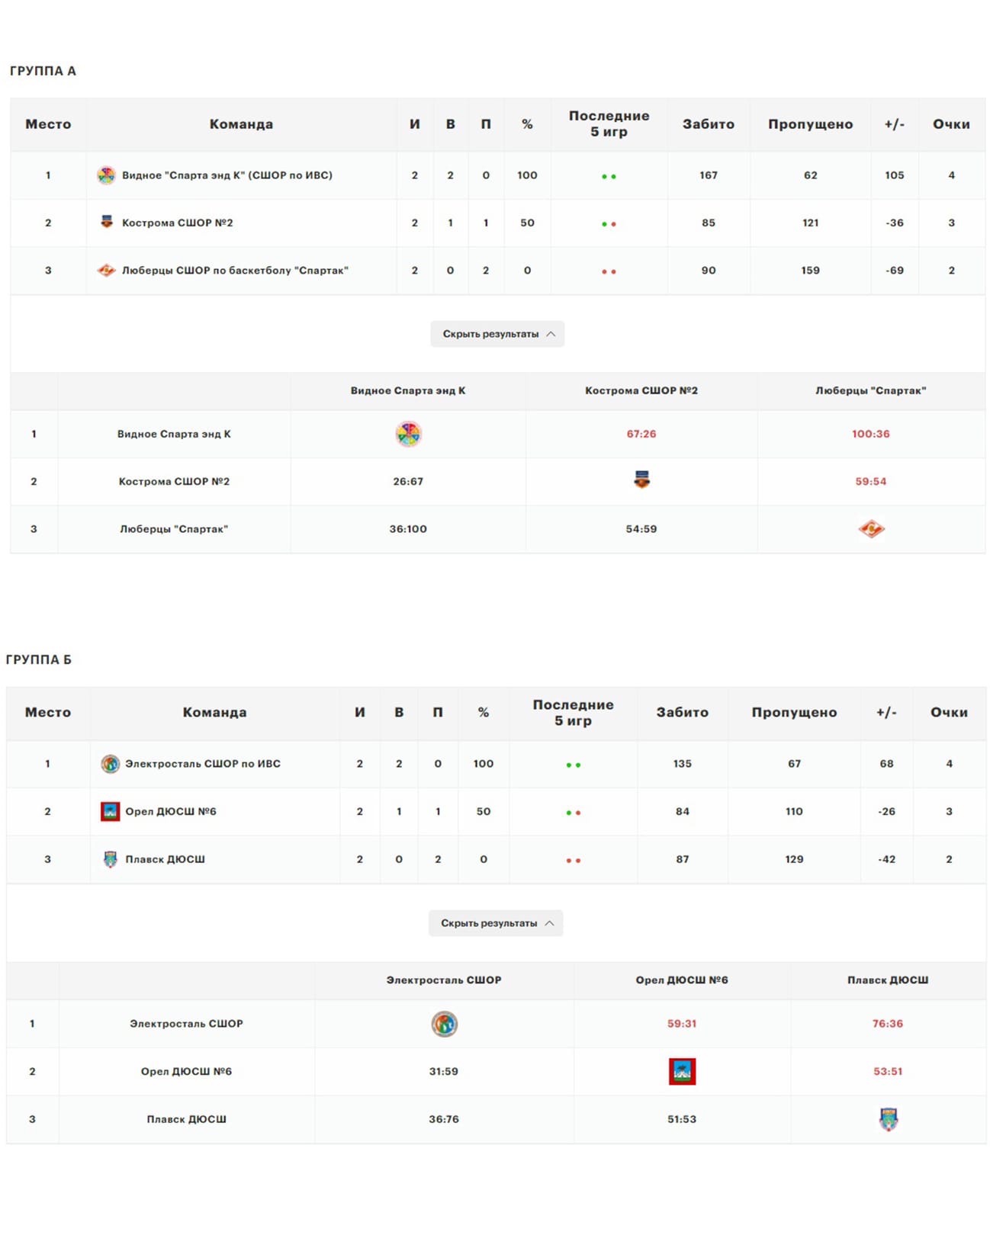Image resolution: width=990 pixels, height=1238 pixels.
Task: Collapse Group A results with Скрыть результаты
Action: [497, 334]
